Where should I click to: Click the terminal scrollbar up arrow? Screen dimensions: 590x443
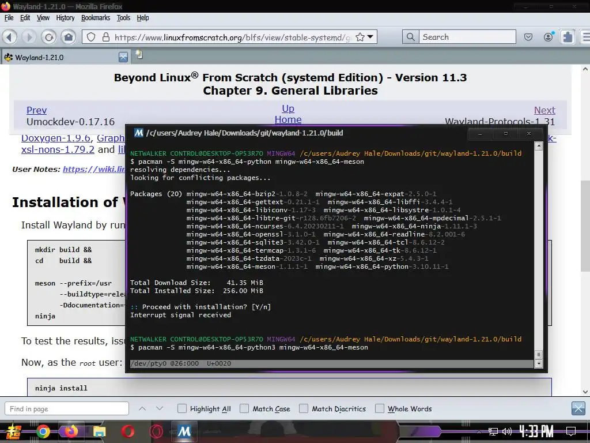tap(539, 146)
